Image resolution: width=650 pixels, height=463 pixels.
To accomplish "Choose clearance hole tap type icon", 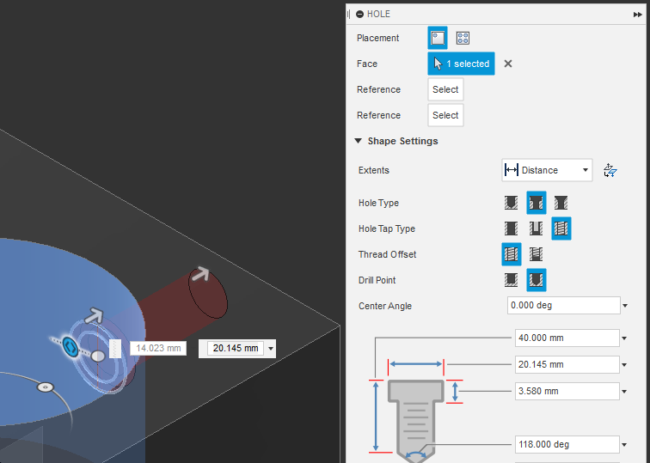I will (536, 228).
